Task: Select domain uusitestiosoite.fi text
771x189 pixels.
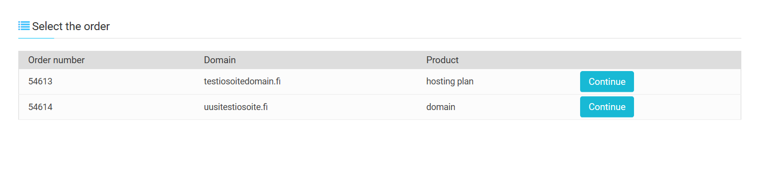Action: (x=236, y=107)
